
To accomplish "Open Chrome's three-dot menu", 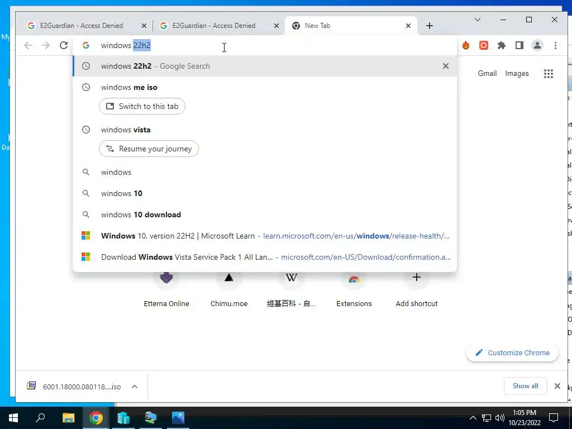I will 555,45.
